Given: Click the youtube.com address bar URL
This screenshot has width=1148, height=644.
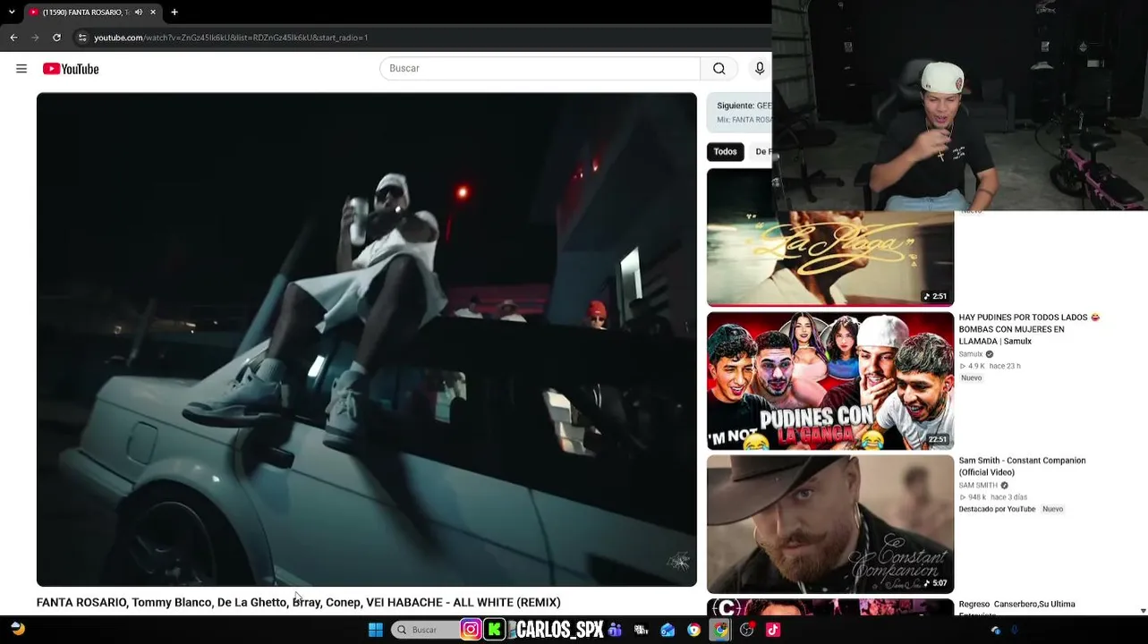Looking at the screenshot, I should click(231, 38).
